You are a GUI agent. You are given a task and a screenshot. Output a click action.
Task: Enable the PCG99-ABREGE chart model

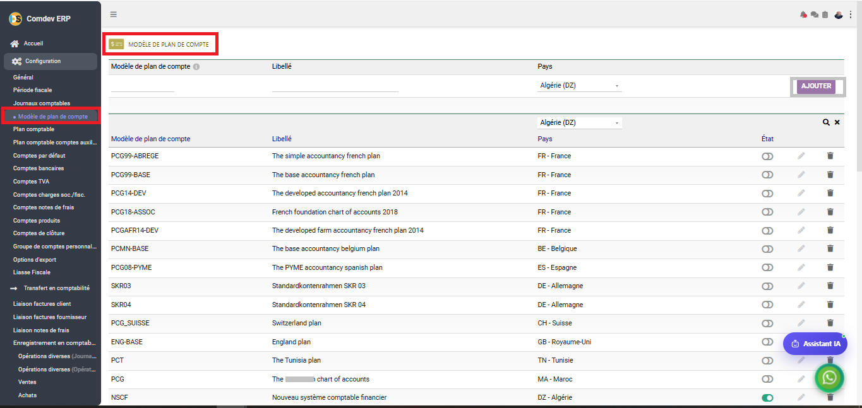tap(767, 156)
